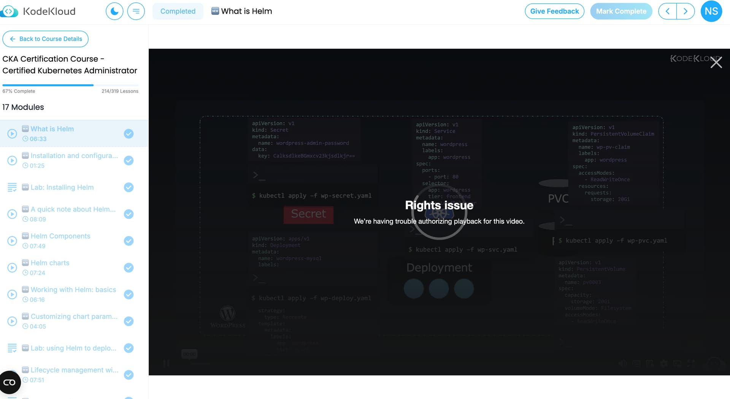Click the What is Helm header title
The height and width of the screenshot is (399, 730).
(x=246, y=11)
